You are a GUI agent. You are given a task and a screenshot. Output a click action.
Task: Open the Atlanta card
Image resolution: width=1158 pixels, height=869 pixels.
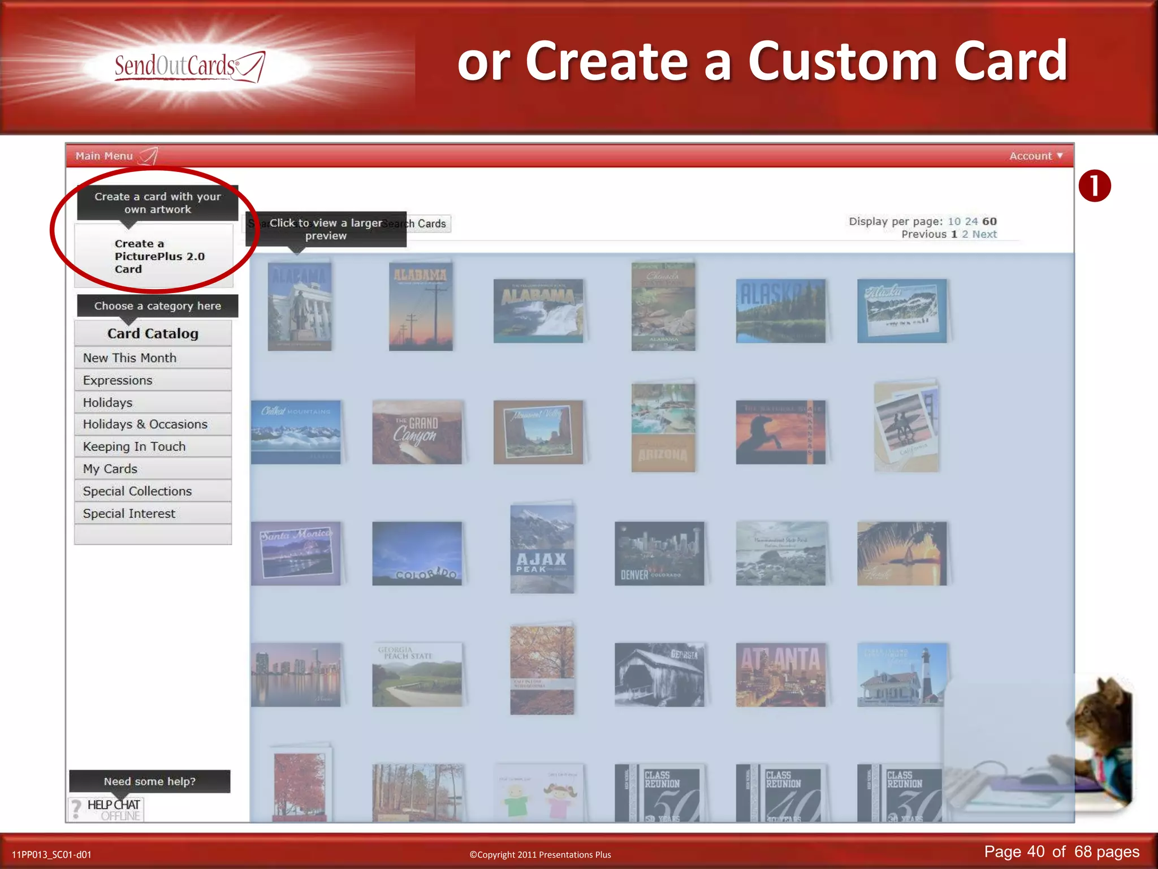click(x=781, y=674)
